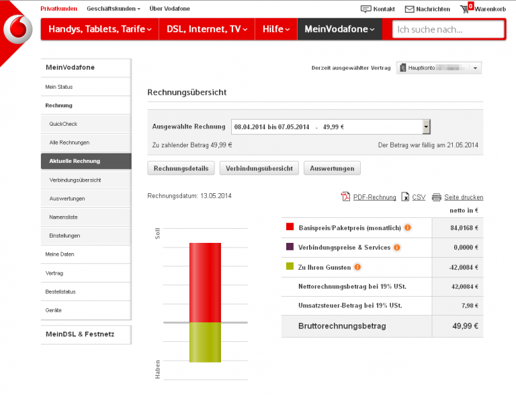
Task: Open Namensliste in sidebar
Action: [86, 217]
